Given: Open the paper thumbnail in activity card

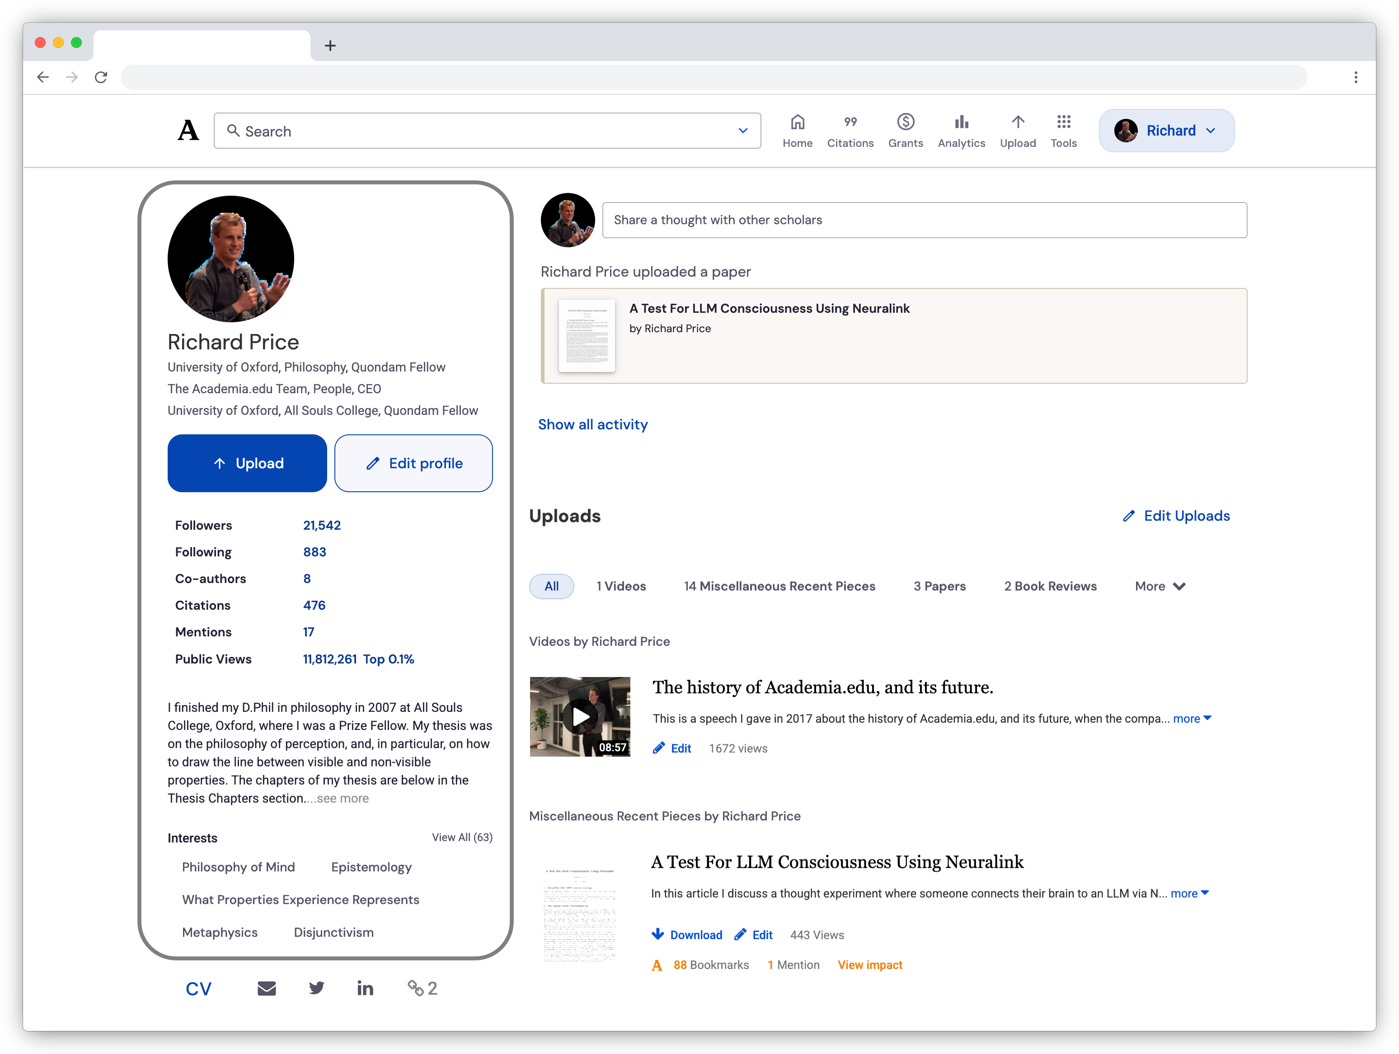Looking at the screenshot, I should coord(587,335).
